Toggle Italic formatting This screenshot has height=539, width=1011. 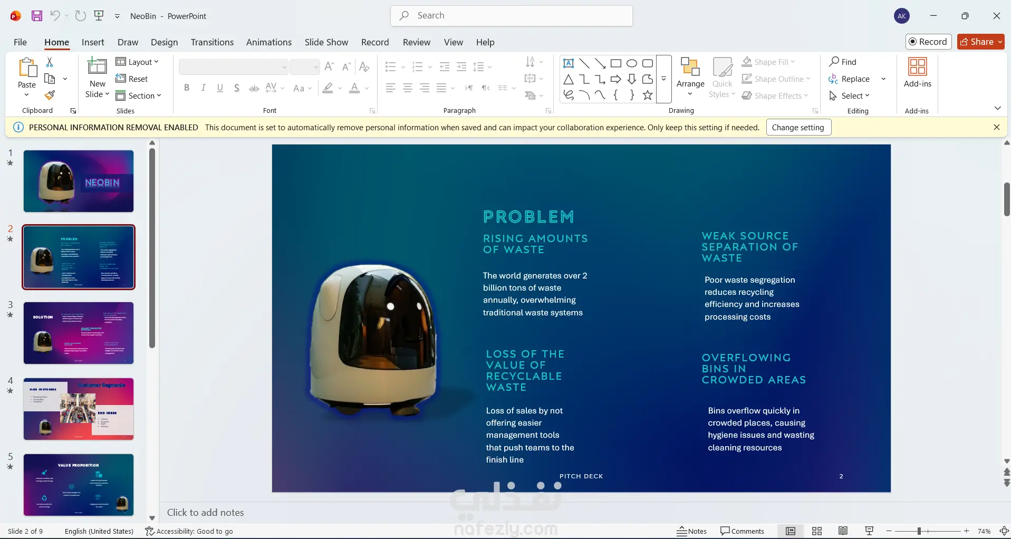click(204, 88)
